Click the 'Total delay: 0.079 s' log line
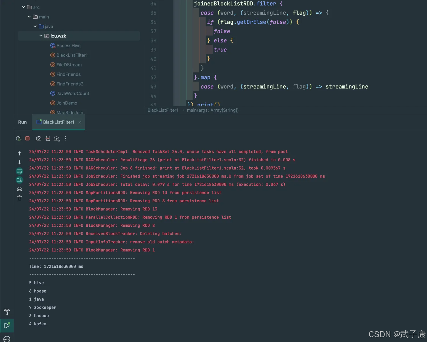 pyautogui.click(x=157, y=185)
